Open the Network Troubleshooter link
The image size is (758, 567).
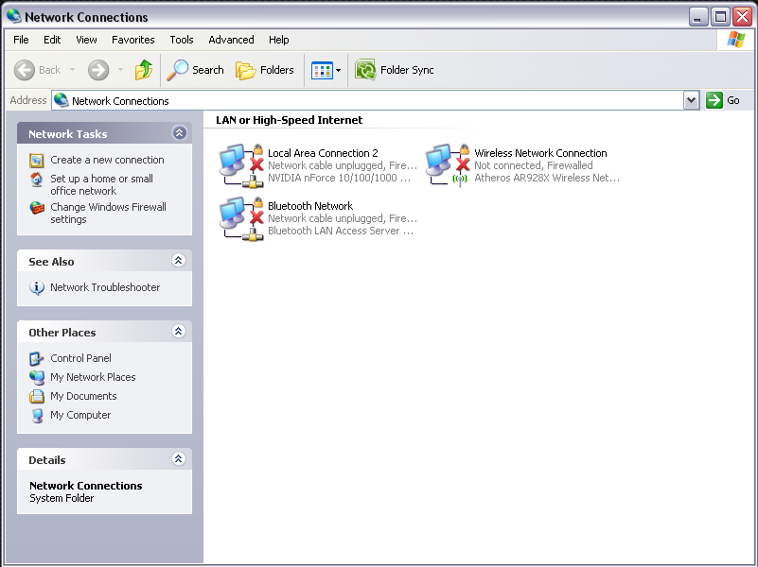click(105, 287)
